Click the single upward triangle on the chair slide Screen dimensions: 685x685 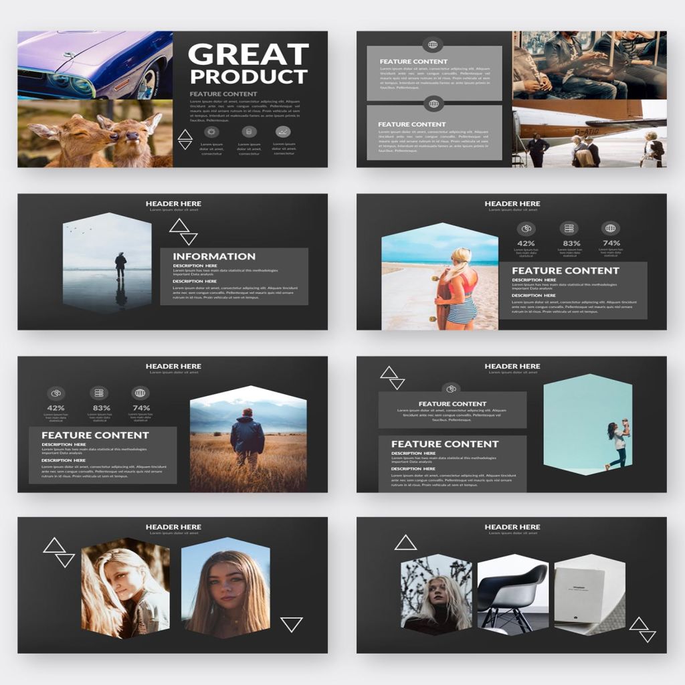(405, 543)
